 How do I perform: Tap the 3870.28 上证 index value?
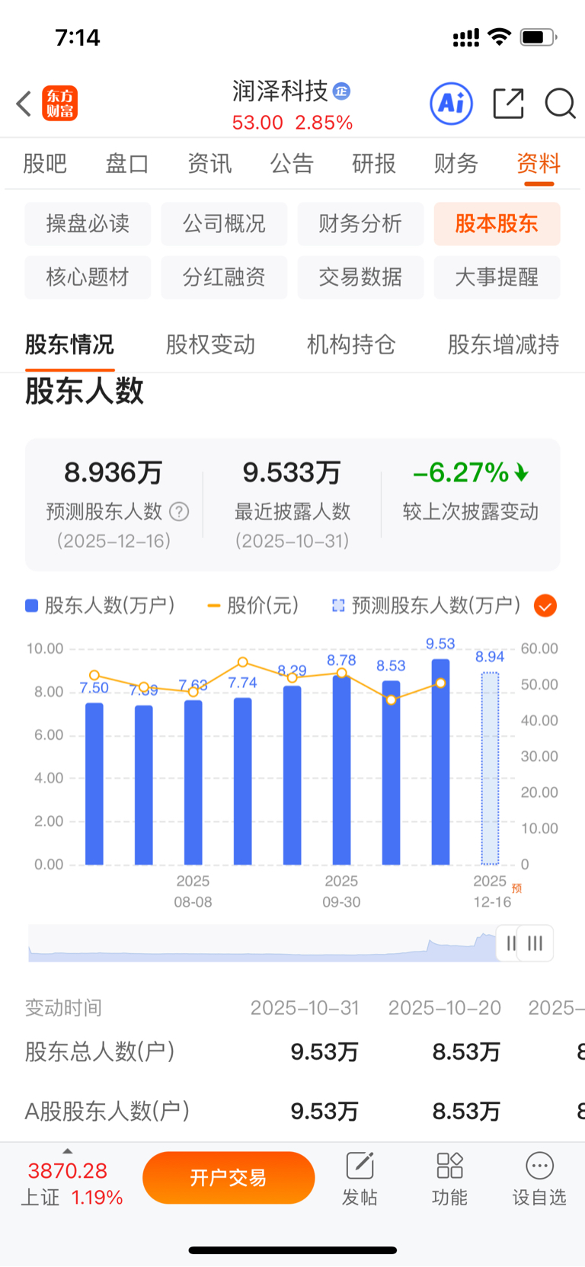tap(68, 1171)
